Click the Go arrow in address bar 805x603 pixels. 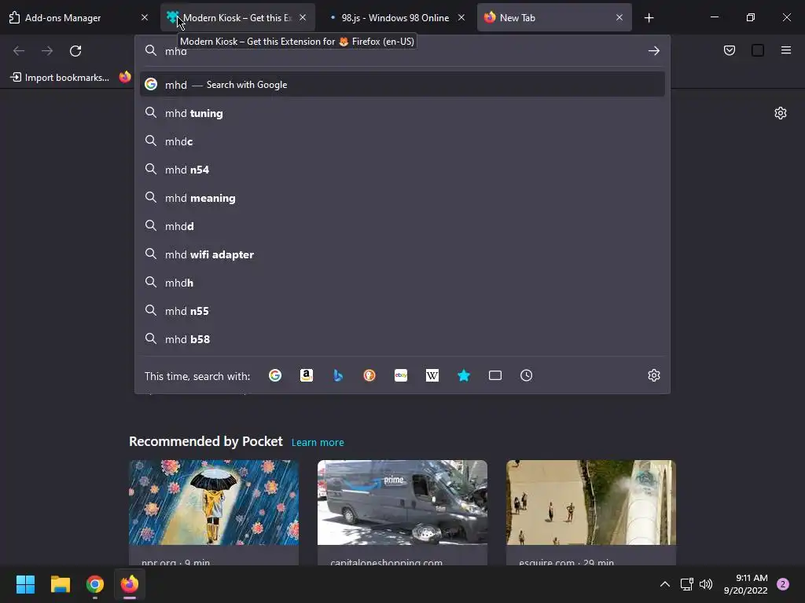[653, 51]
